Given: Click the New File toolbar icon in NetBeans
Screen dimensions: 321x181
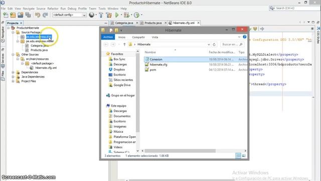Looking at the screenshot, I should tap(6, 15).
